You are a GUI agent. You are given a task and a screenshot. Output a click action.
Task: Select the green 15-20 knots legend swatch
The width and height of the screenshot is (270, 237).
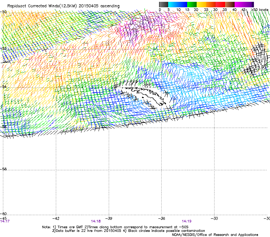pos(192,4)
